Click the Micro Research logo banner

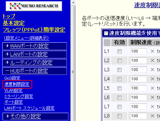[x=34, y=6]
